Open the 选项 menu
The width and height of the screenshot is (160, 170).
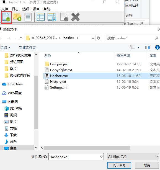pos(26,9)
